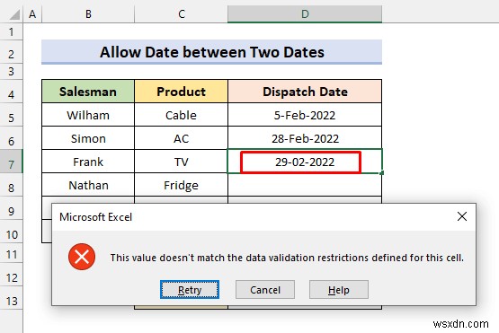Select row 3 header
499x333 pixels.
tap(11, 72)
